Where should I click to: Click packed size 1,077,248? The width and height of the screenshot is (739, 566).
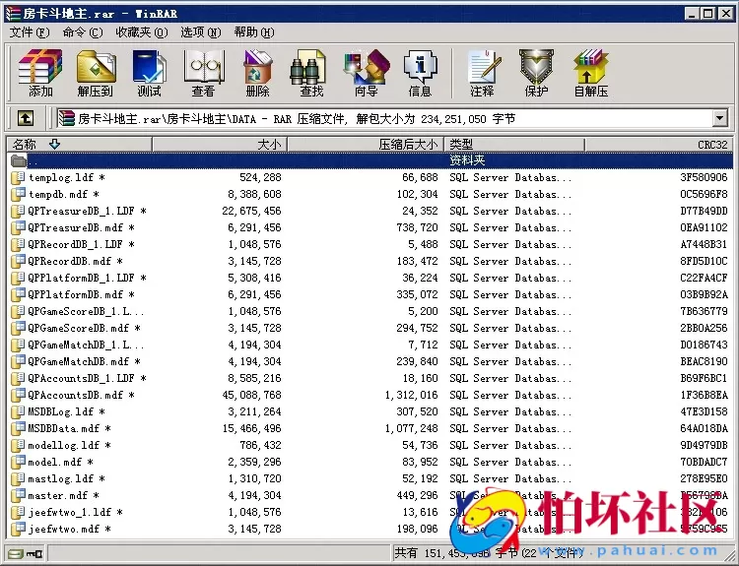point(412,428)
